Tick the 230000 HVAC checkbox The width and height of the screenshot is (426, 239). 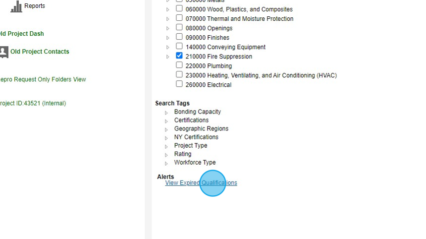pos(179,75)
